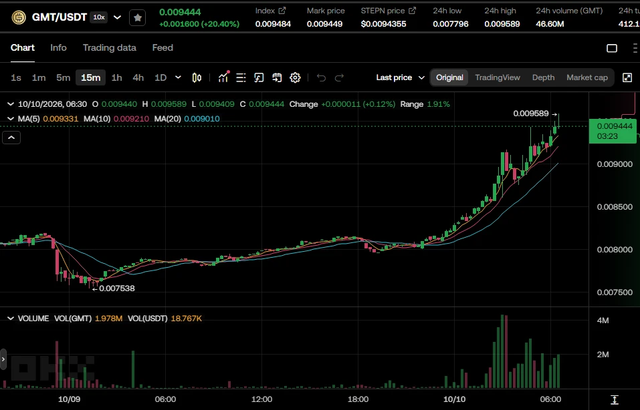Viewport: 640px width, 410px height.
Task: Choose the 5m candle interval
Action: coord(64,77)
